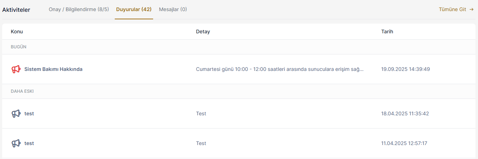Select the Duyurular (42) tab
The image size is (478, 159).
coord(134,9)
